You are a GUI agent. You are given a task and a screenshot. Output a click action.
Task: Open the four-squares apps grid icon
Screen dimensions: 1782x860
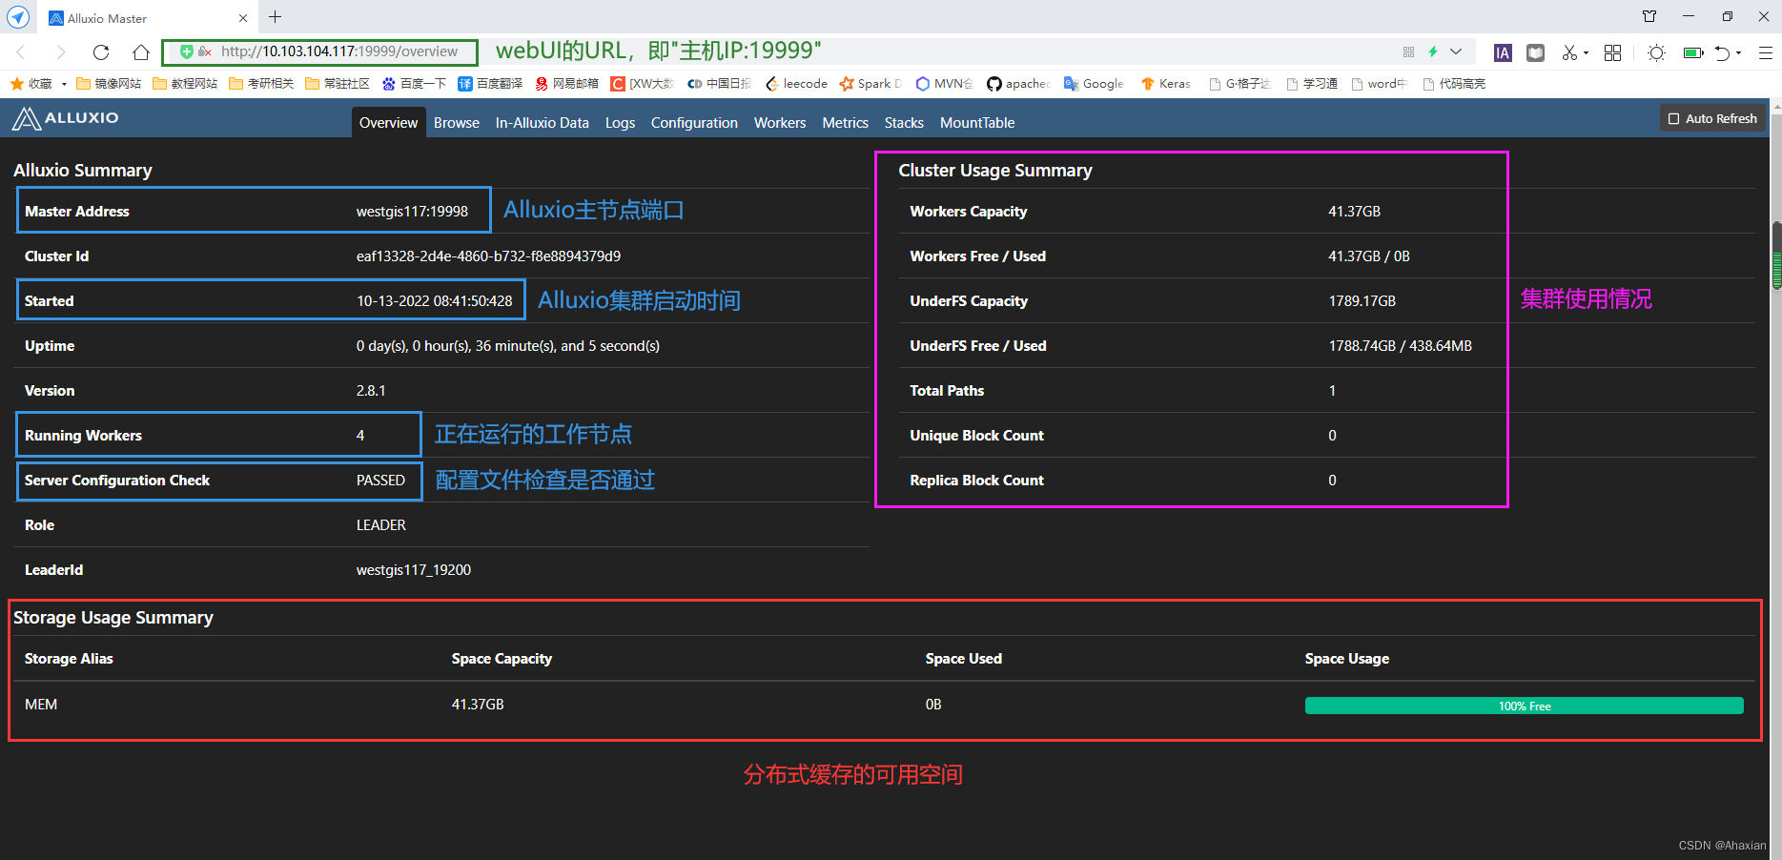[1612, 52]
